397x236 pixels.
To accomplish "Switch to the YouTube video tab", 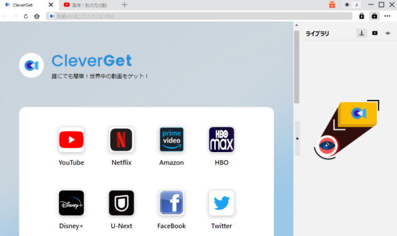I will (x=86, y=5).
